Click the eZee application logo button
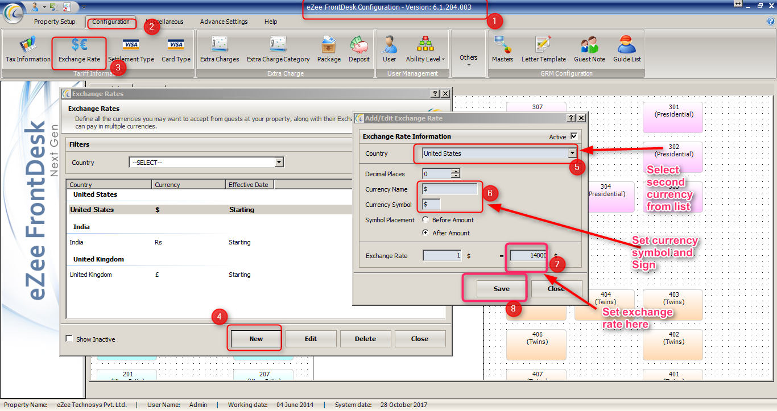This screenshot has height=411, width=777. (13, 11)
